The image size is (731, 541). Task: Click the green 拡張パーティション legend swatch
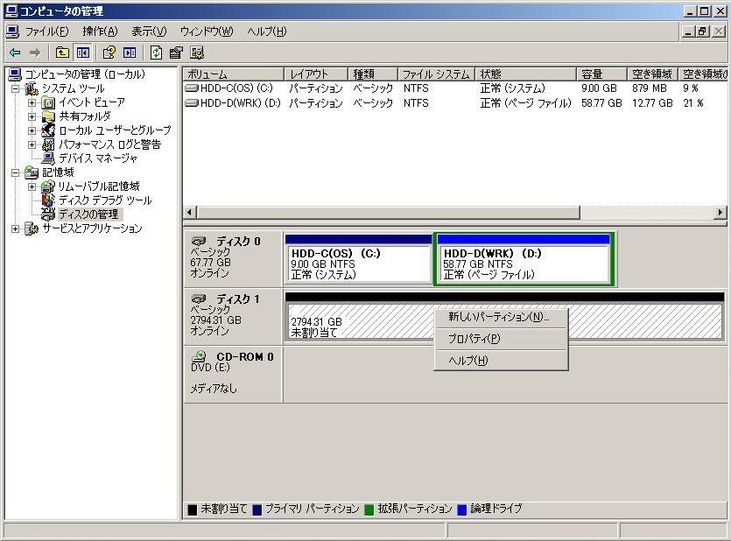click(369, 509)
